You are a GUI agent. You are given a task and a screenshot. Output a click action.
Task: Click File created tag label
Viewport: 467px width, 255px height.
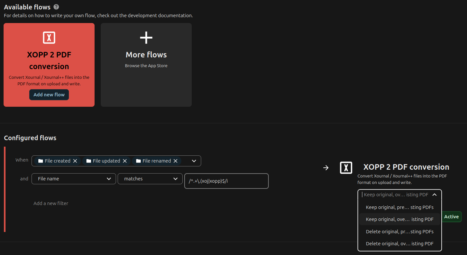click(x=58, y=161)
